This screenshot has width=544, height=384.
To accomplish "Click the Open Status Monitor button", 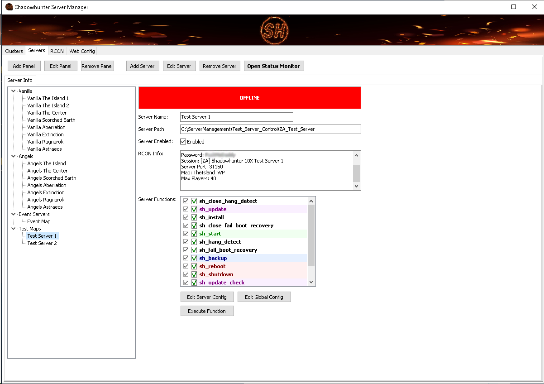I will [x=273, y=66].
